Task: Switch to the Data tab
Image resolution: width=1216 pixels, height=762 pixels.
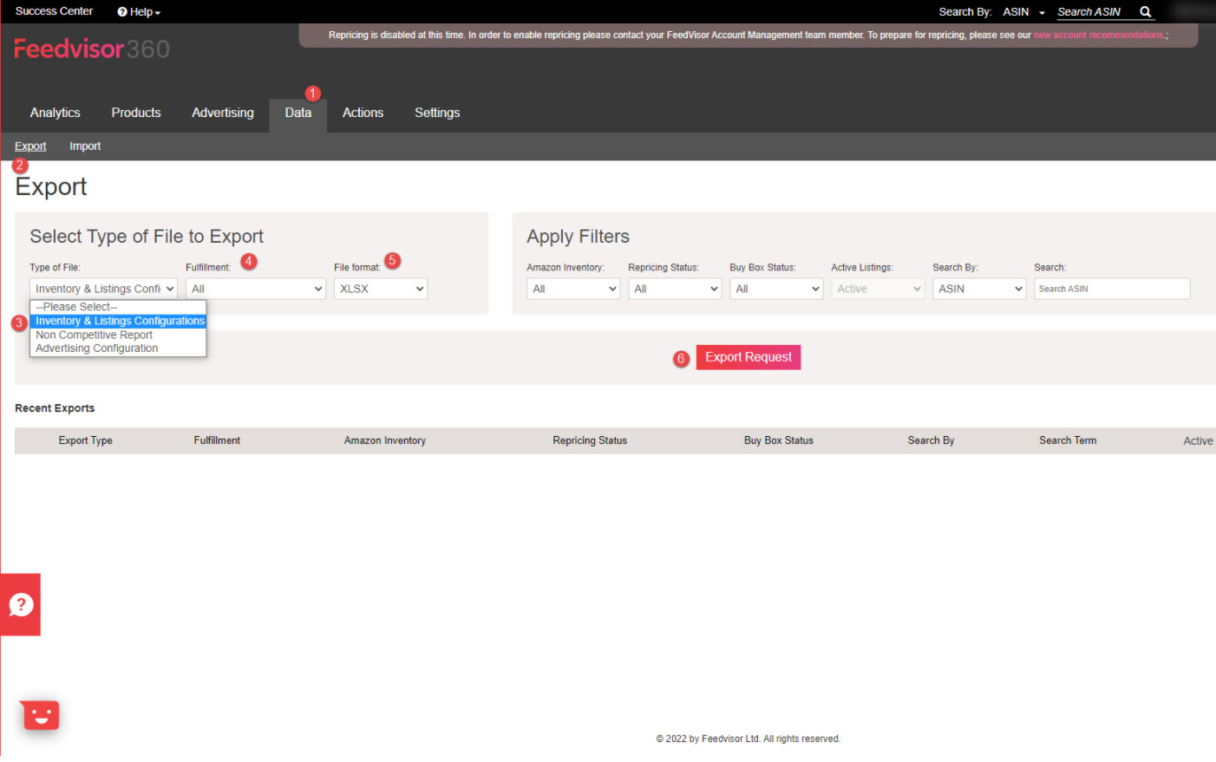Action: (298, 114)
